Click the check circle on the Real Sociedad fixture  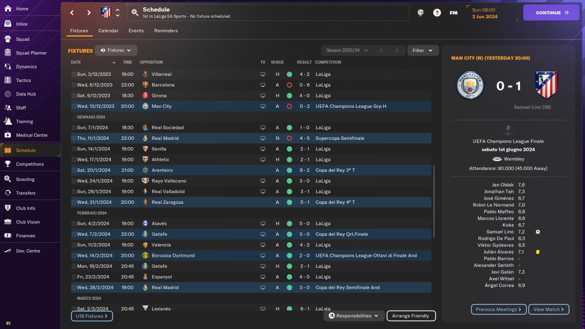point(74,127)
